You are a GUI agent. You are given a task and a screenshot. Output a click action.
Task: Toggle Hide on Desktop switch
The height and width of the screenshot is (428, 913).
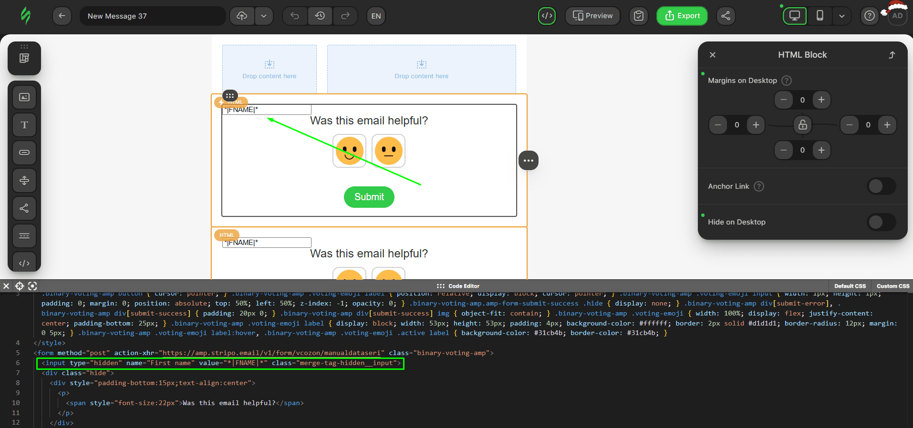(881, 222)
